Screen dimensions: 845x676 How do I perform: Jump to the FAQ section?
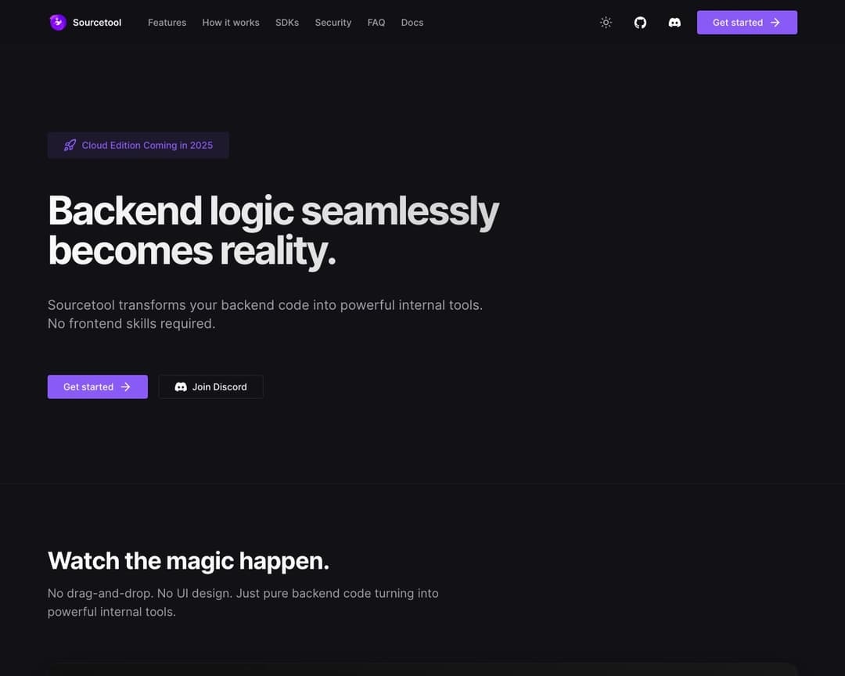point(376,23)
